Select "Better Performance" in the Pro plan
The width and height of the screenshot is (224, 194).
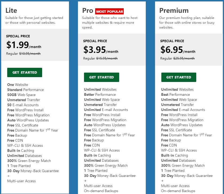(100, 94)
